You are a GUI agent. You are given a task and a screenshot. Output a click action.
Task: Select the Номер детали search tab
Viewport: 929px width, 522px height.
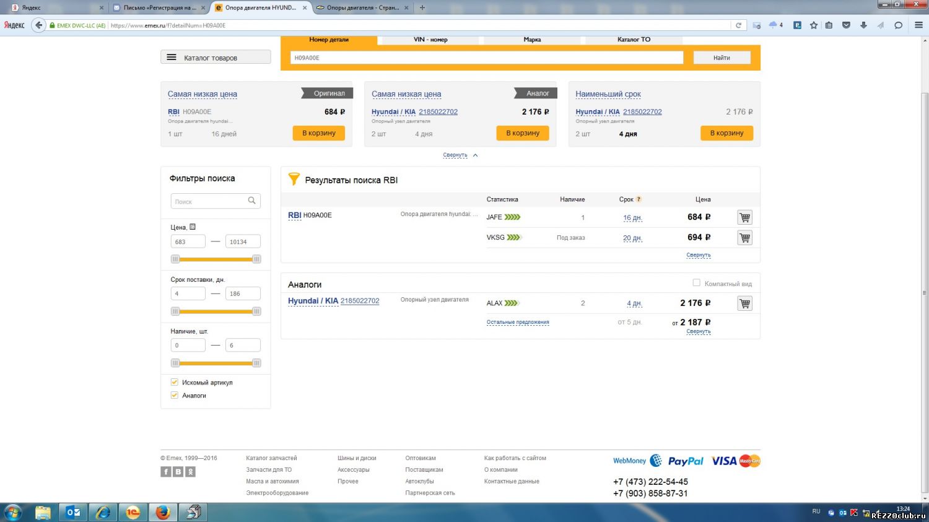pos(329,40)
